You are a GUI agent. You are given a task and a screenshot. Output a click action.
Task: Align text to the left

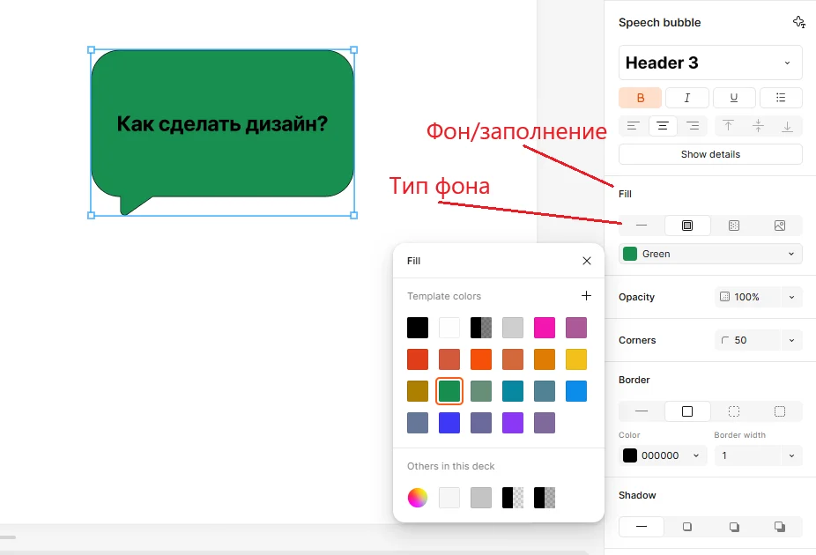tap(633, 126)
